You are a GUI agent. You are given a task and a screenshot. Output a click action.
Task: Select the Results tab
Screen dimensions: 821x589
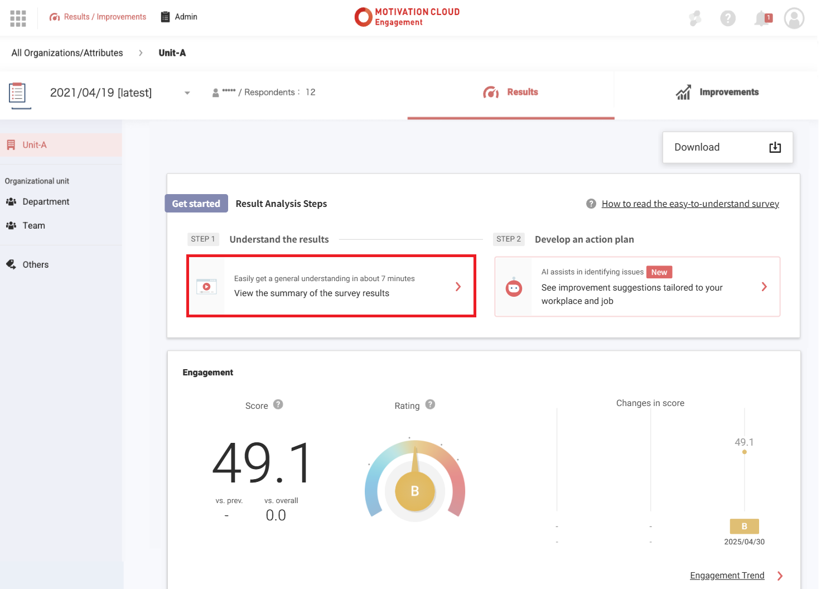click(511, 93)
